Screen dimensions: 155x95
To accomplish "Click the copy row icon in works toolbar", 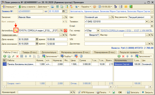I will [9, 56].
